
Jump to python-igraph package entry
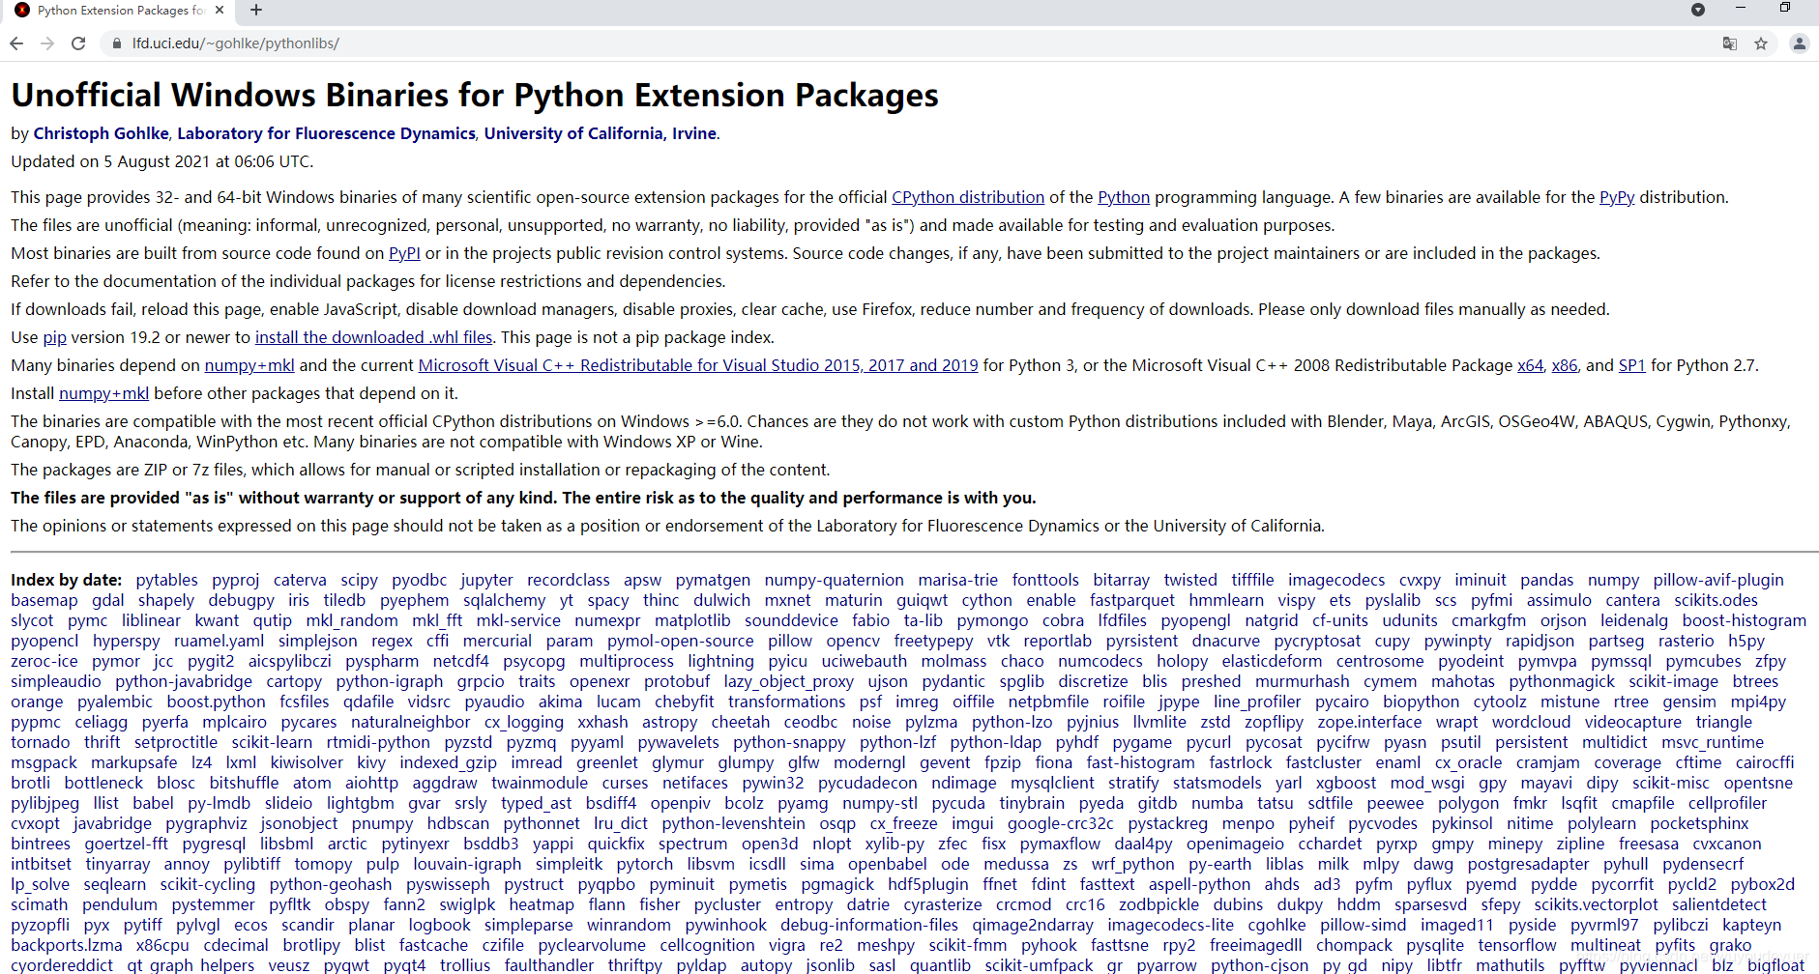[x=389, y=681]
